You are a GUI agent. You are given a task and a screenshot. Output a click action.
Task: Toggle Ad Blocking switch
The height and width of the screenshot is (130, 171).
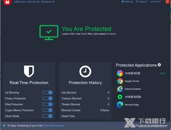(x=47, y=92)
